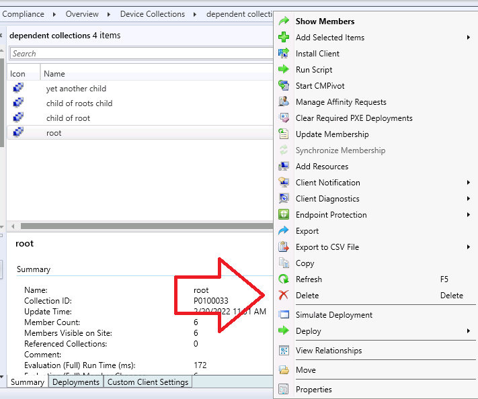
Task: Select the Summary tab
Action: point(28,382)
